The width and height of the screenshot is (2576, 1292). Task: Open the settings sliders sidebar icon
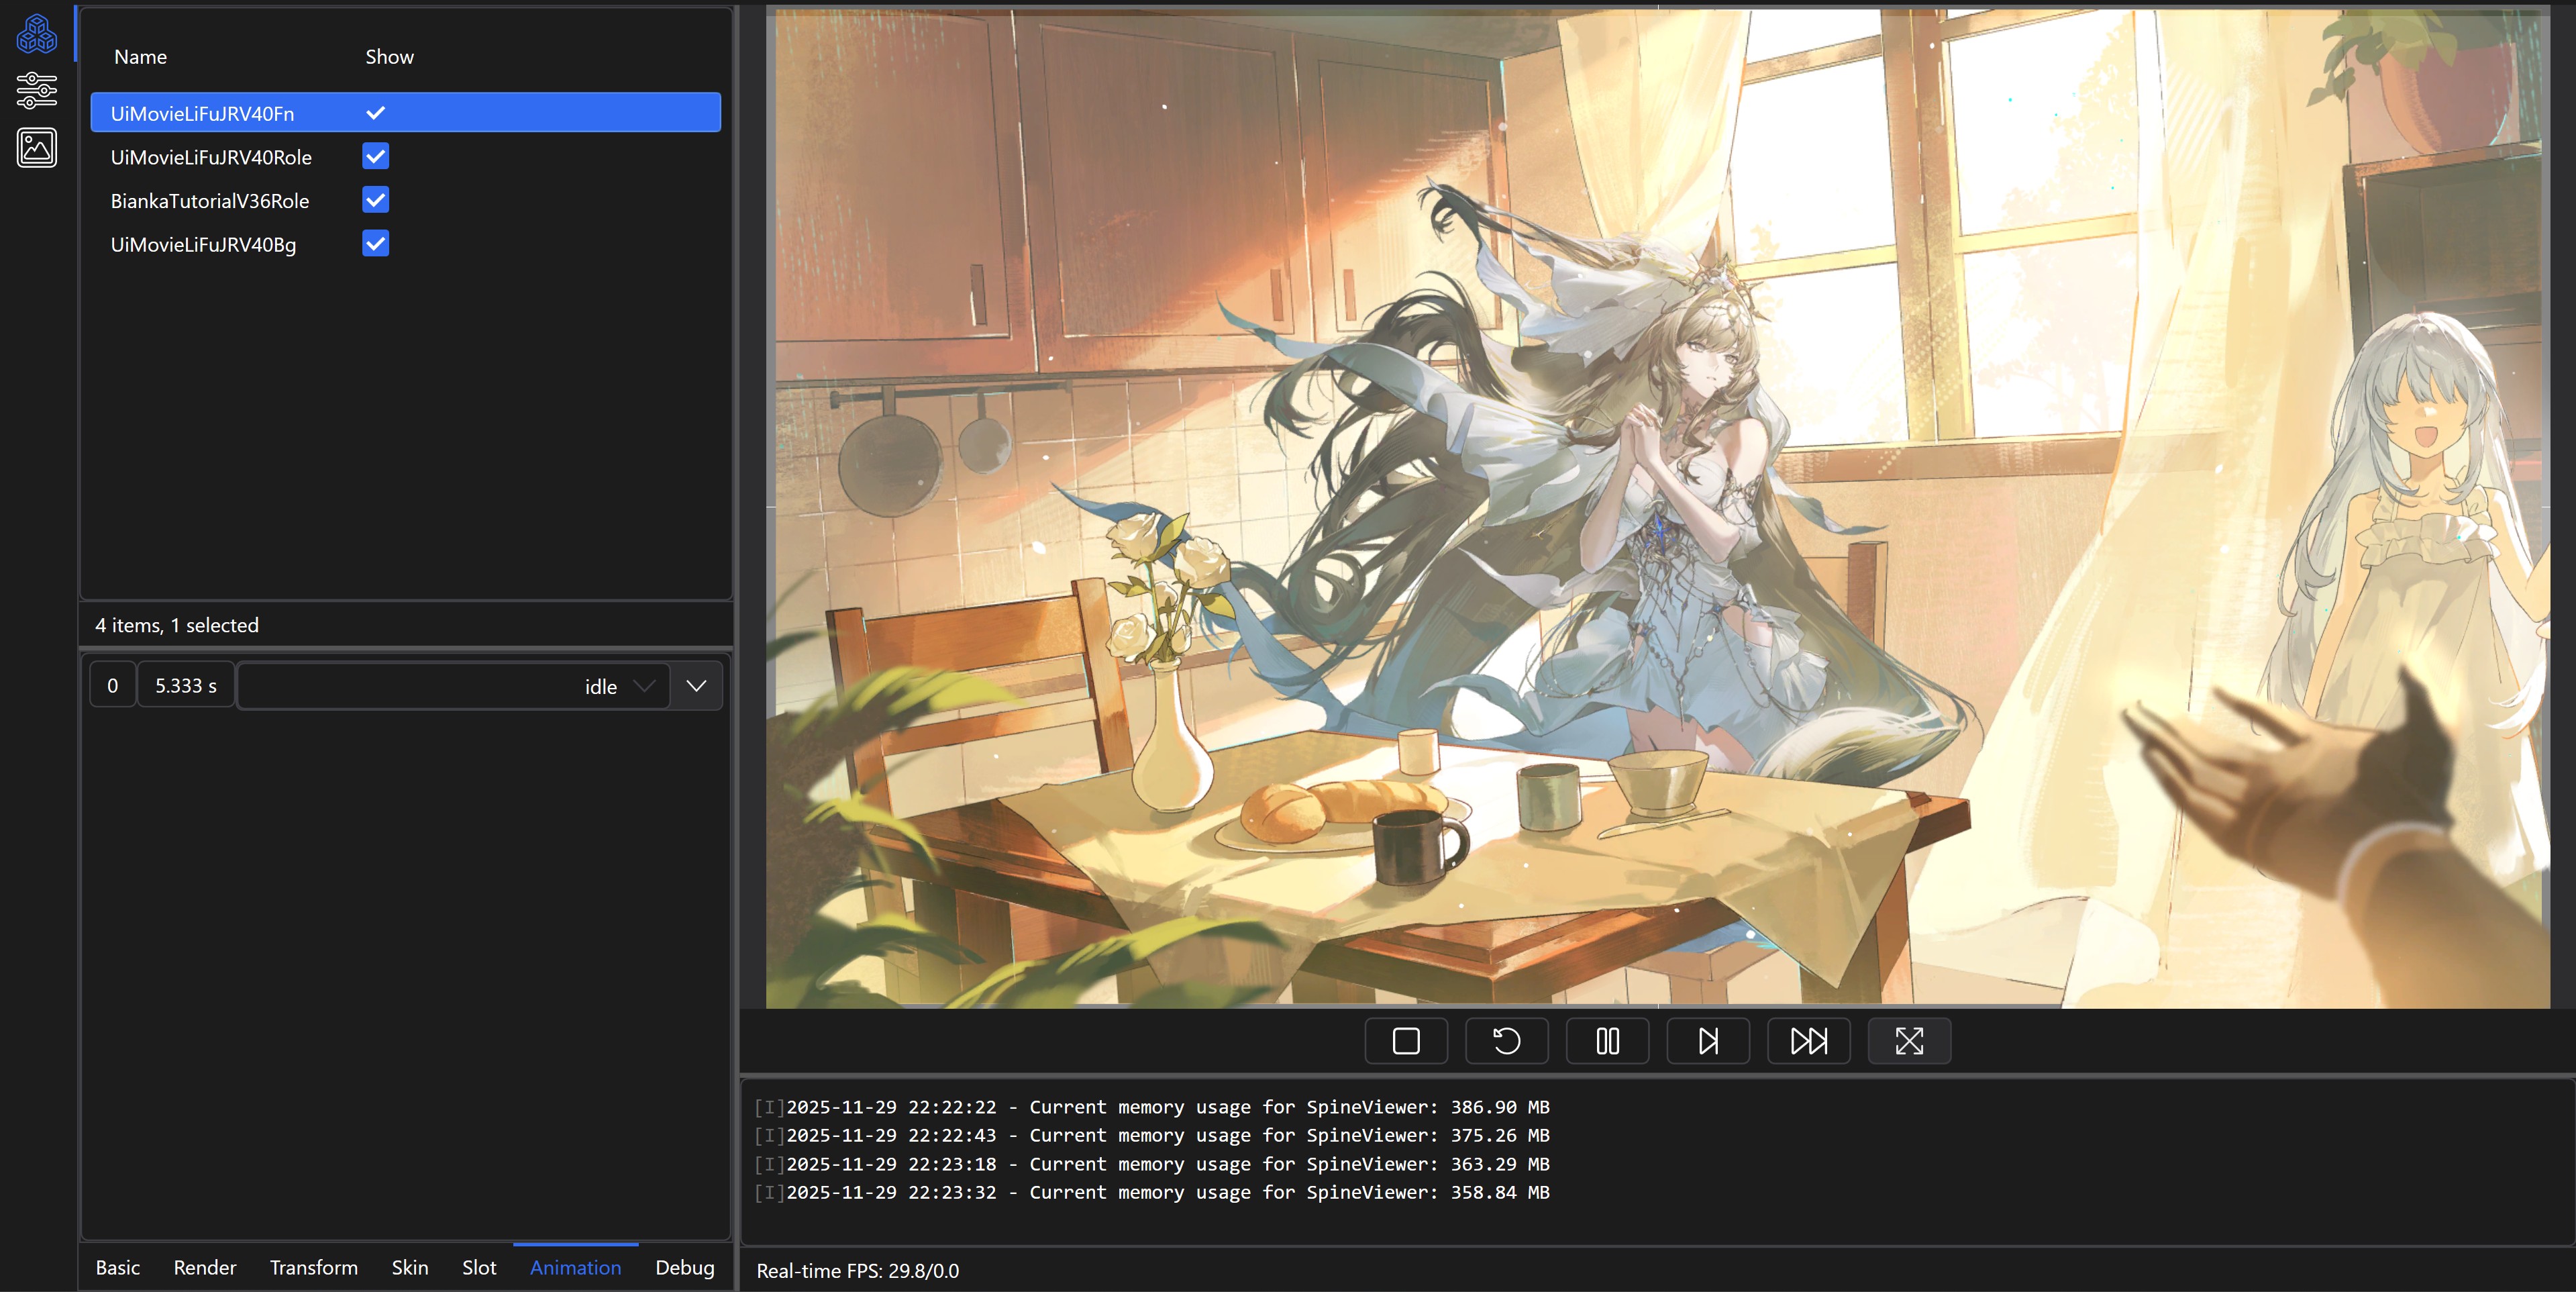tap(37, 91)
